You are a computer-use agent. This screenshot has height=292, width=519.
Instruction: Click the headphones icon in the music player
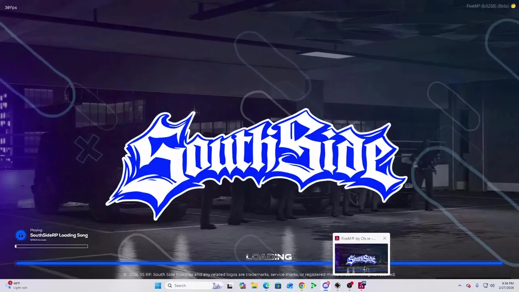21,235
